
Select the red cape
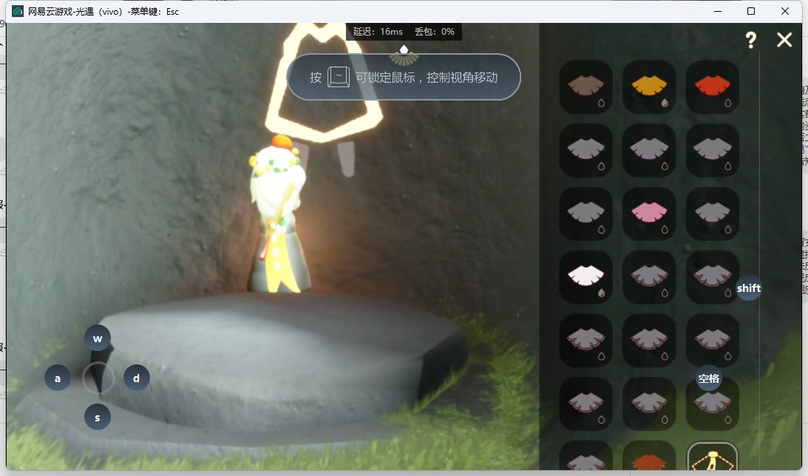tap(713, 86)
